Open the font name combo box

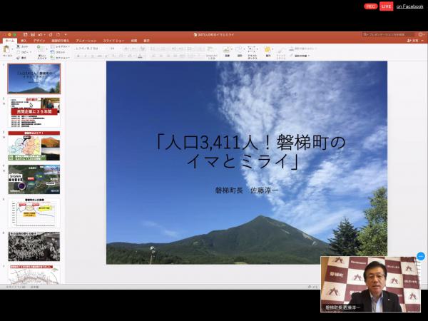tap(91, 49)
